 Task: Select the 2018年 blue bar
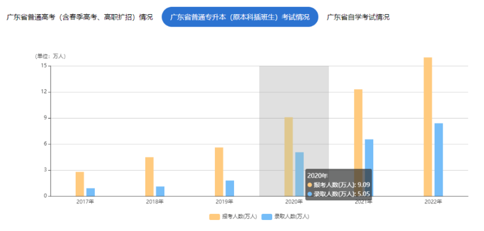160,191
